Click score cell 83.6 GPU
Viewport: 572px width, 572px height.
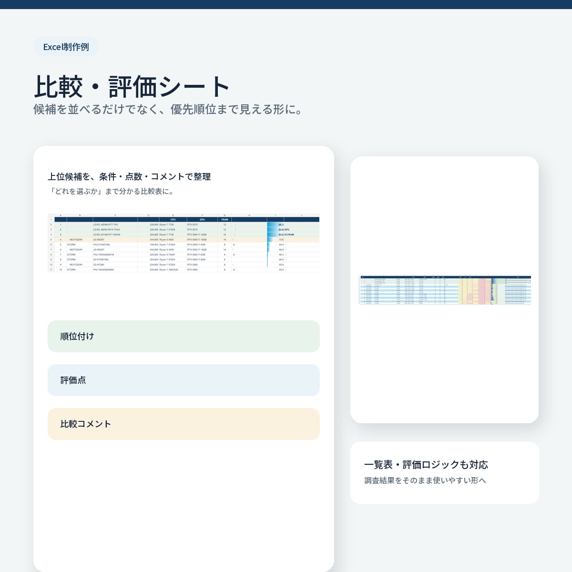284,230
